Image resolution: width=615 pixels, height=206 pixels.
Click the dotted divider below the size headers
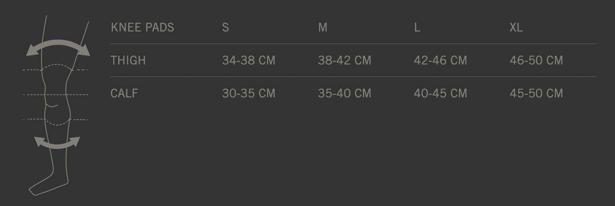click(353, 44)
